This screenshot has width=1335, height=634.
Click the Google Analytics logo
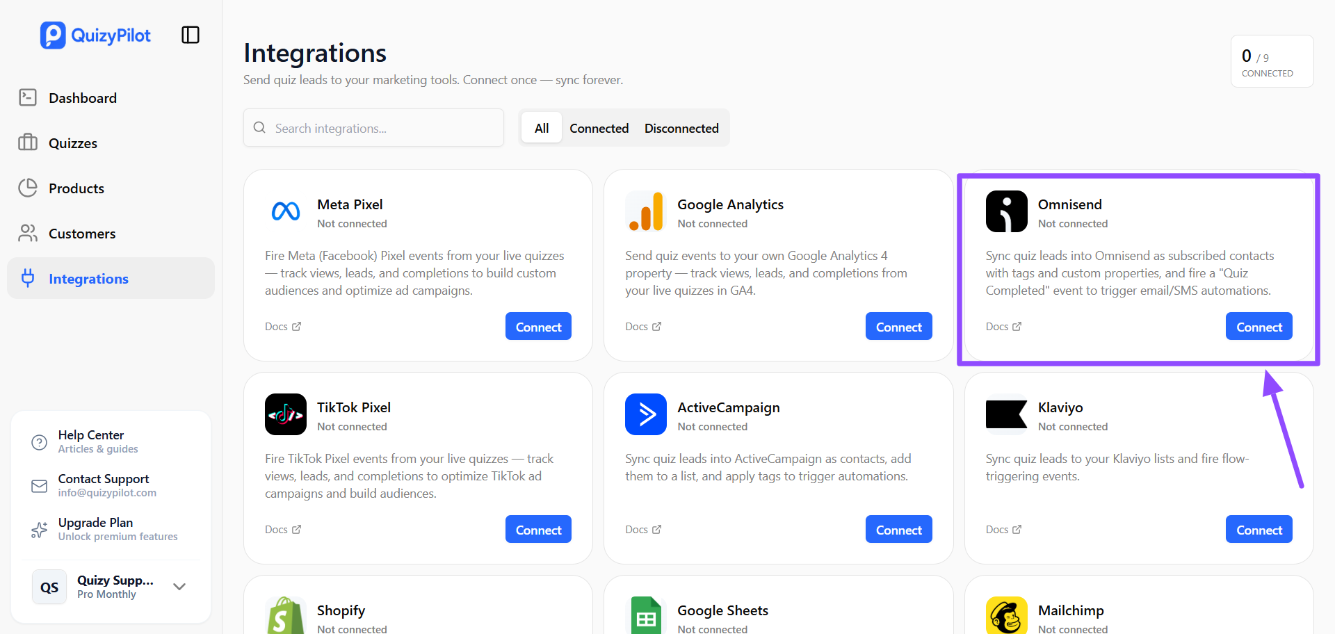coord(646,211)
